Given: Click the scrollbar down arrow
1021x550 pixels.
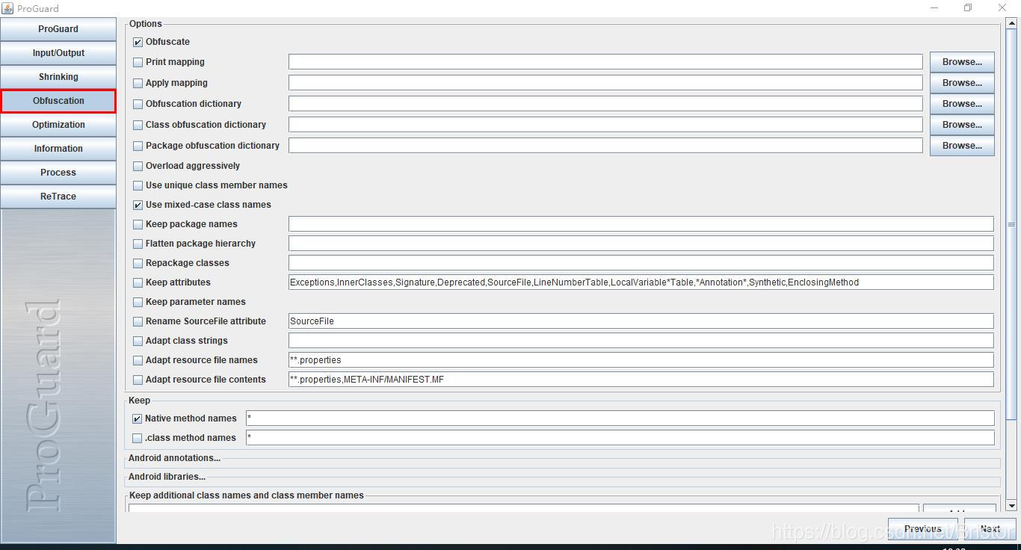Looking at the screenshot, I should (1012, 506).
